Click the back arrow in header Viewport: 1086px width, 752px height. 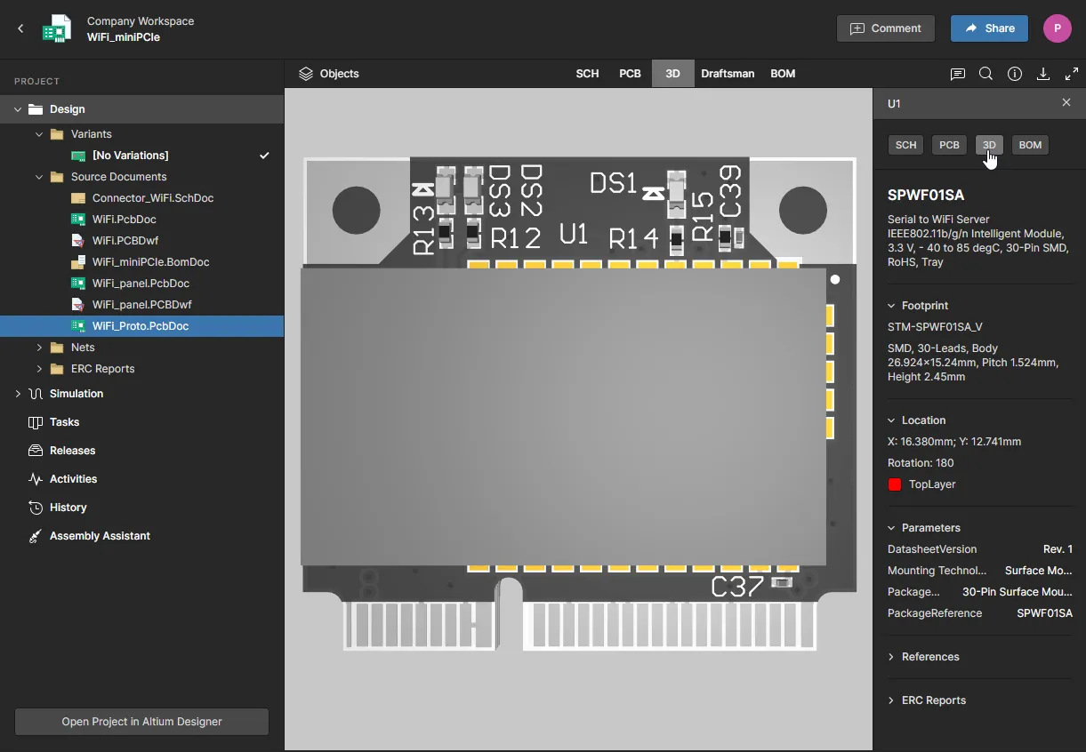[20, 28]
